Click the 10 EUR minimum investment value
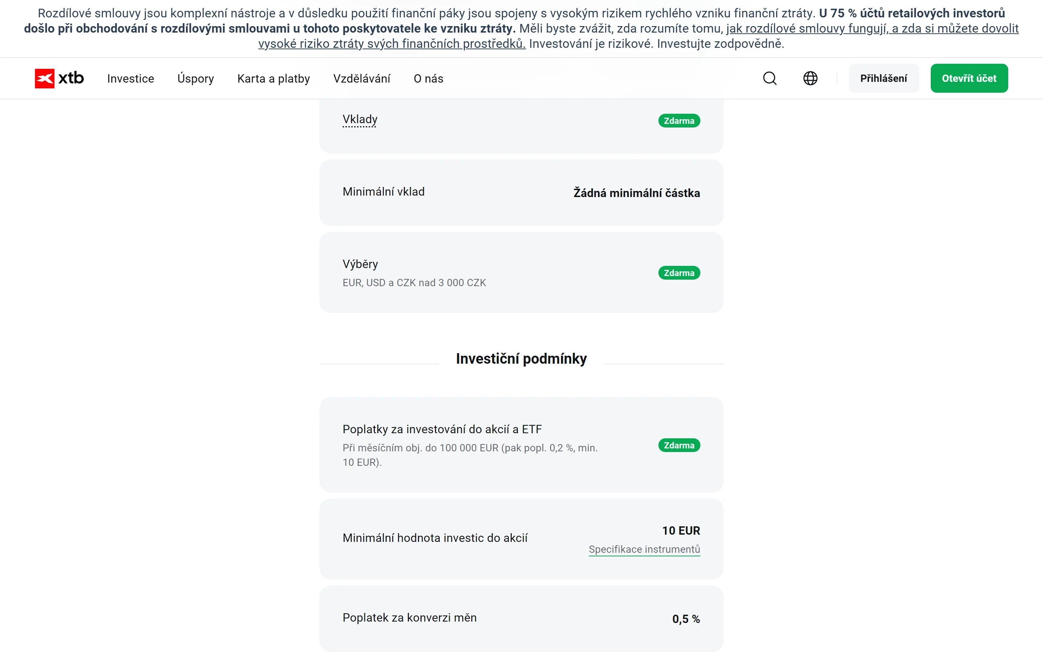Image resolution: width=1043 pixels, height=652 pixels. (681, 530)
